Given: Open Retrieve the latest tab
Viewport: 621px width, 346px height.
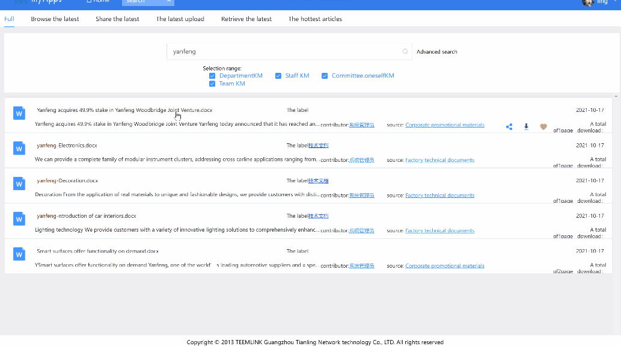Looking at the screenshot, I should pos(246,19).
